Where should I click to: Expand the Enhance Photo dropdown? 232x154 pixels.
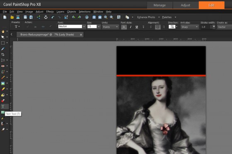[x=159, y=17]
